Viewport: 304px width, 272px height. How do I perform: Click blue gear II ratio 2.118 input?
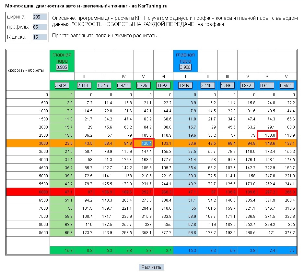tap(208, 86)
